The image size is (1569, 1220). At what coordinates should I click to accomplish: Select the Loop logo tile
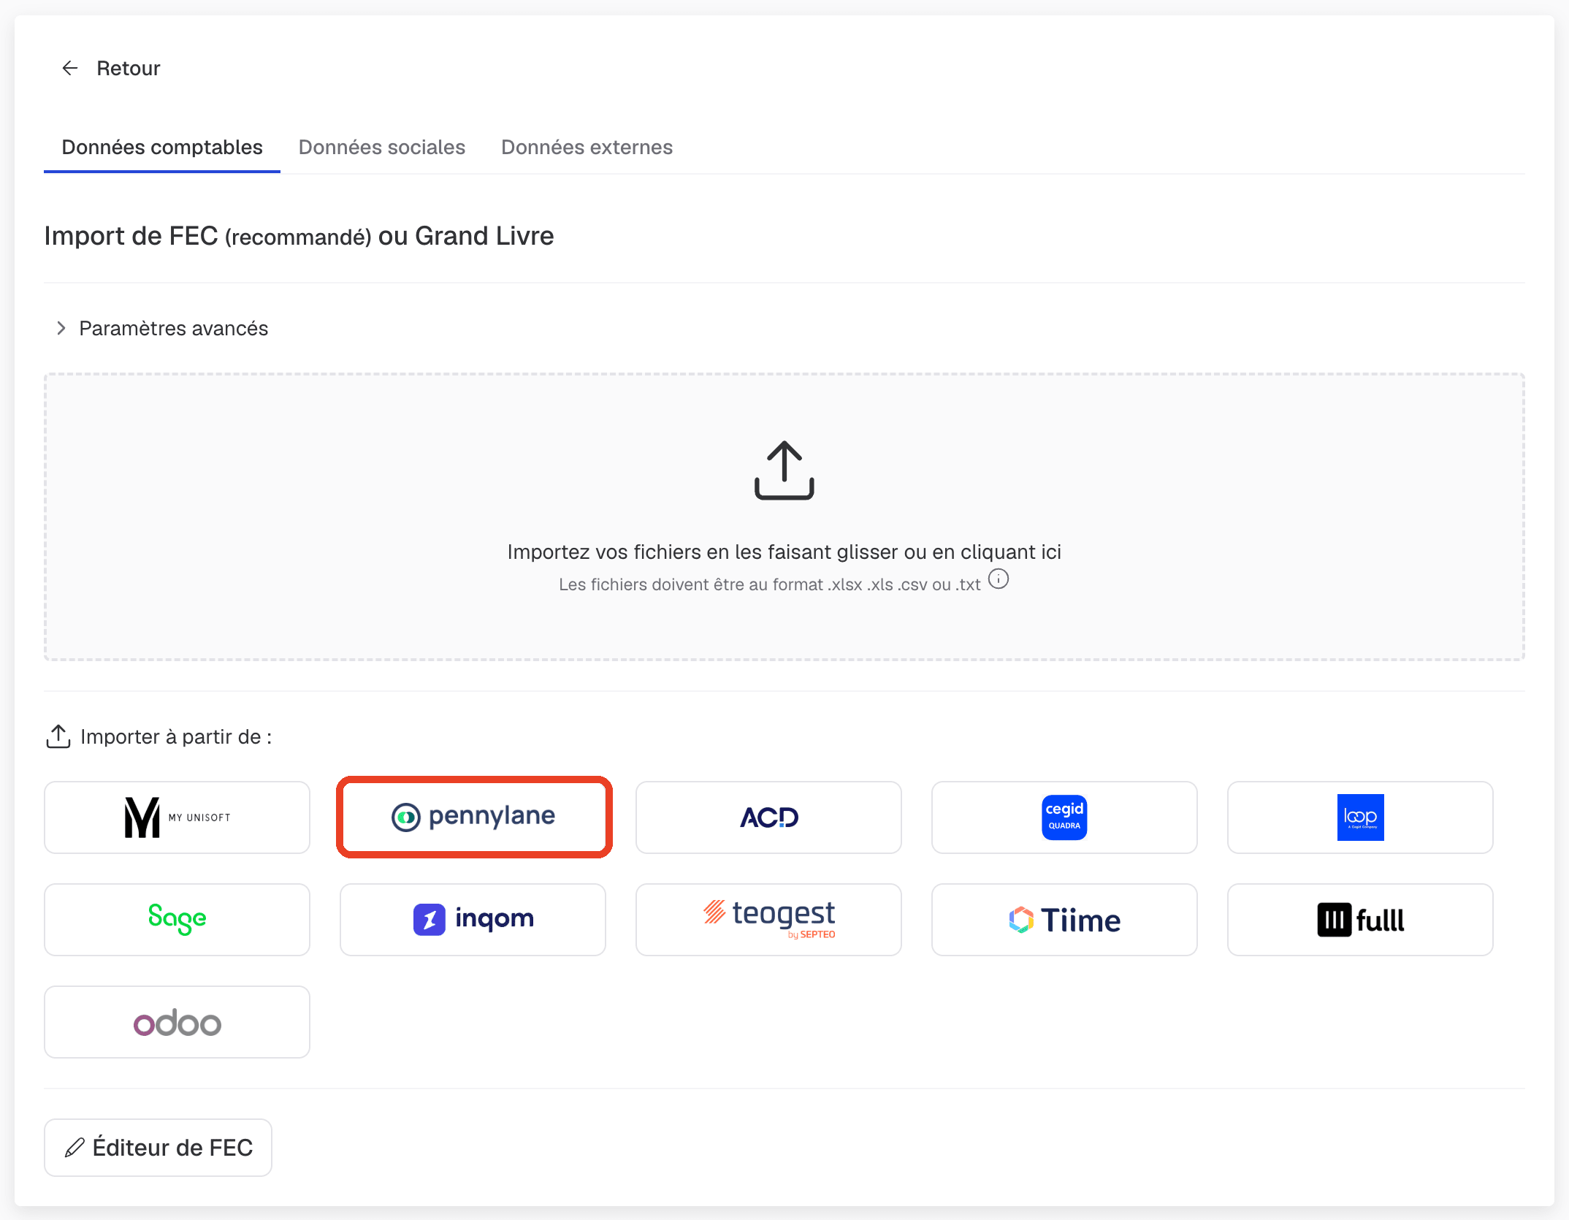tap(1361, 817)
